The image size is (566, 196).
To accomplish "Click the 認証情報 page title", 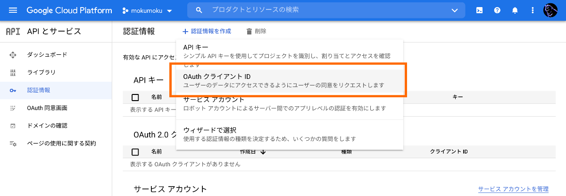I will [x=139, y=31].
